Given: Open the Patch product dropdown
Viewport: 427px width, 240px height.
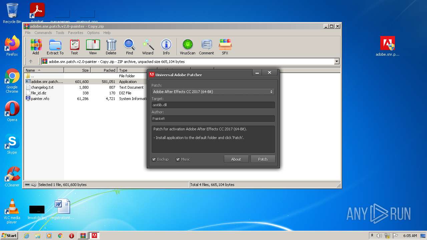Looking at the screenshot, I should [x=213, y=92].
